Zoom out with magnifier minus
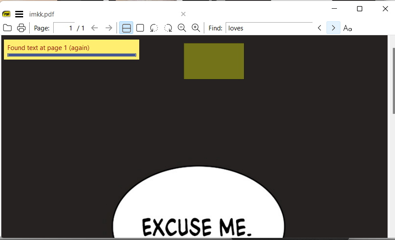 182,28
